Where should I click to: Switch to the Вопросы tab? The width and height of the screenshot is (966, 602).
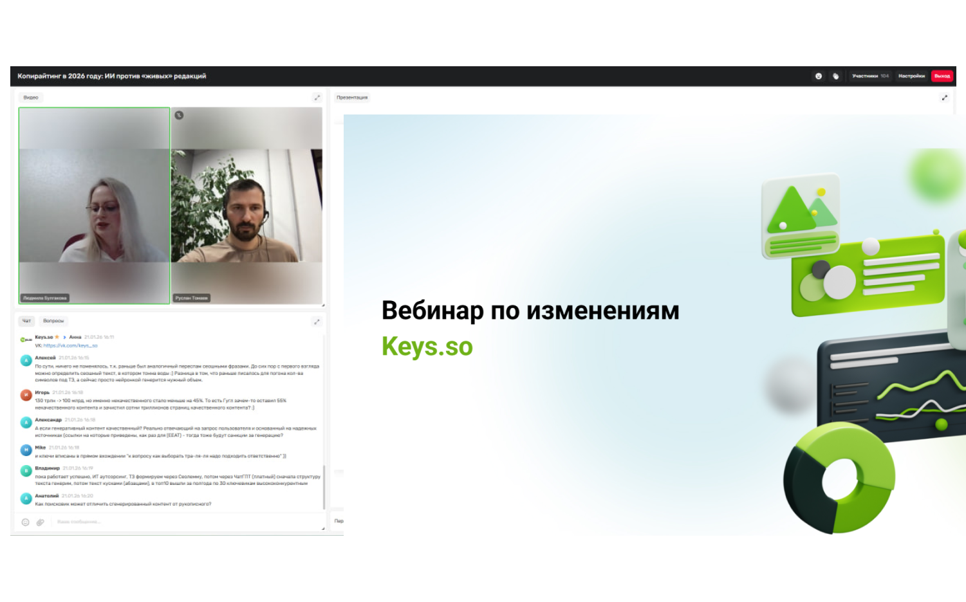[x=53, y=321]
